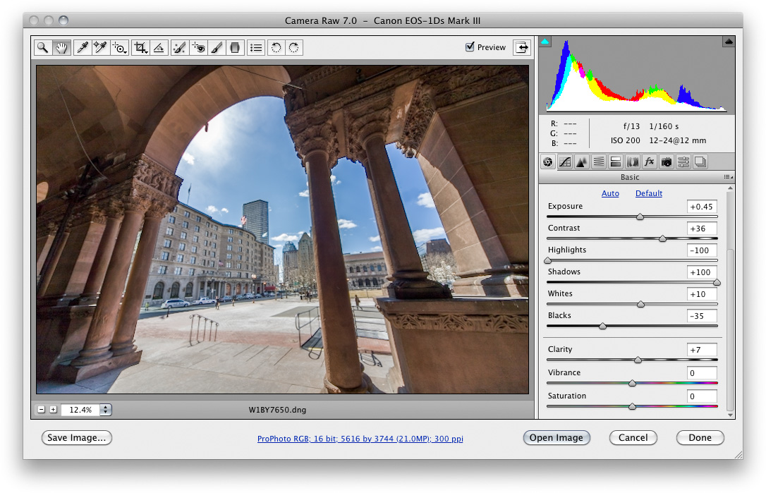The height and width of the screenshot is (493, 766).
Task: Select the White Balance eyedropper tool
Action: point(83,47)
